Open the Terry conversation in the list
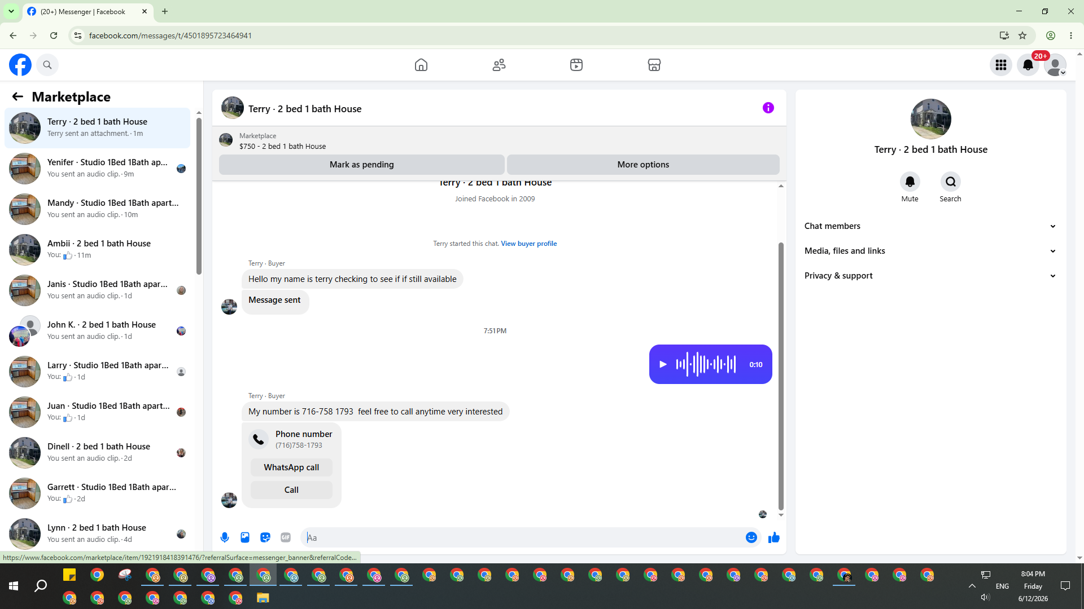Viewport: 1084px width, 609px height. pos(97,128)
